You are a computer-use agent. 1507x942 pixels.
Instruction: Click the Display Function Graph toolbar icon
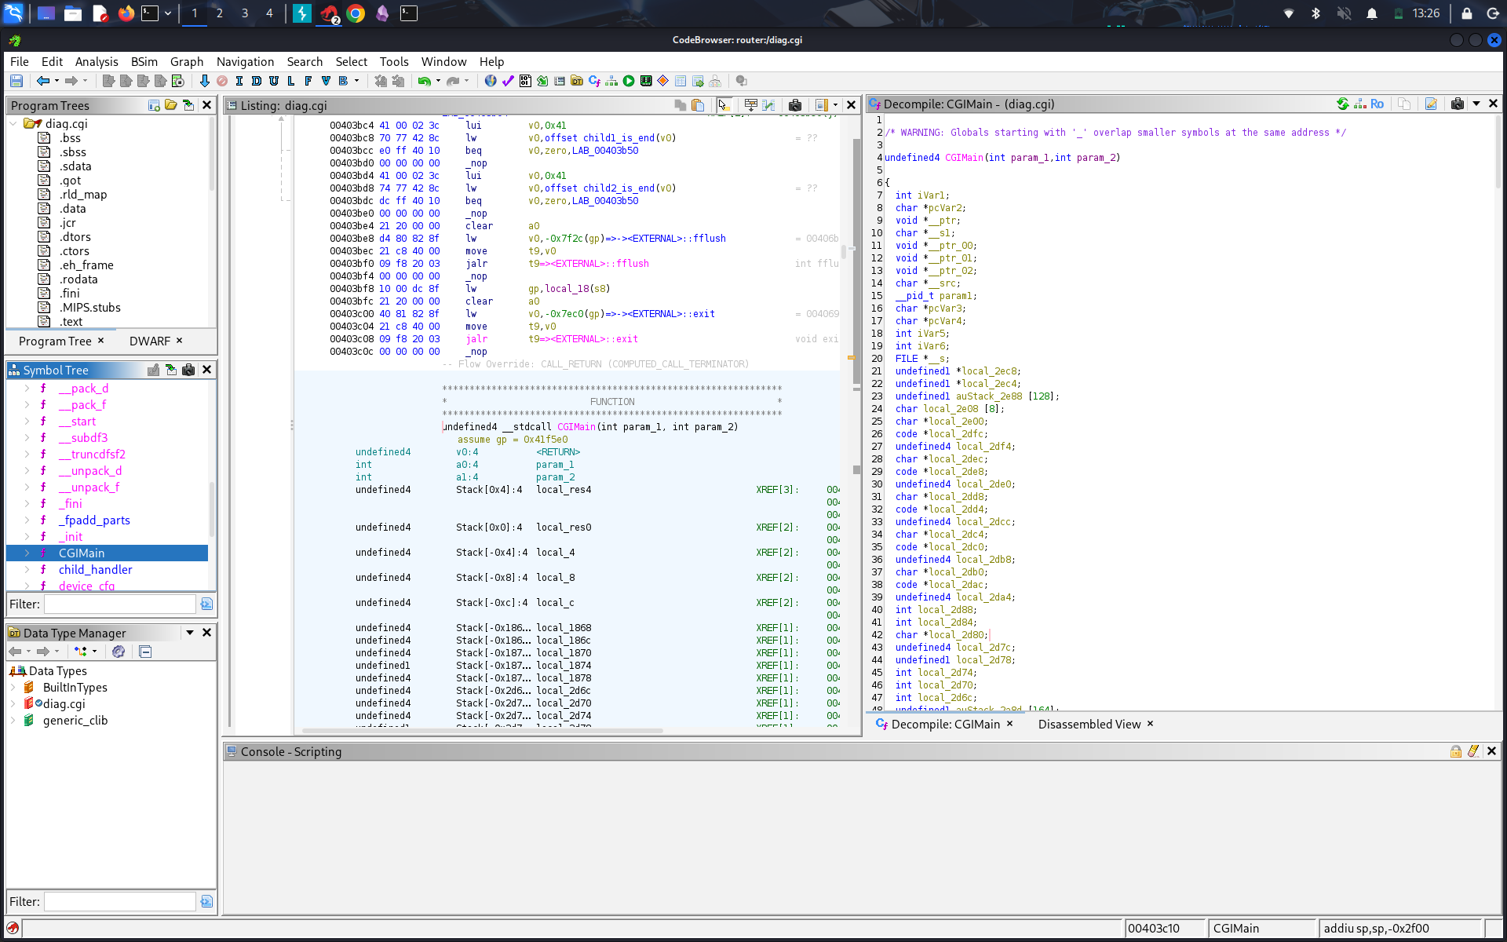[611, 81]
